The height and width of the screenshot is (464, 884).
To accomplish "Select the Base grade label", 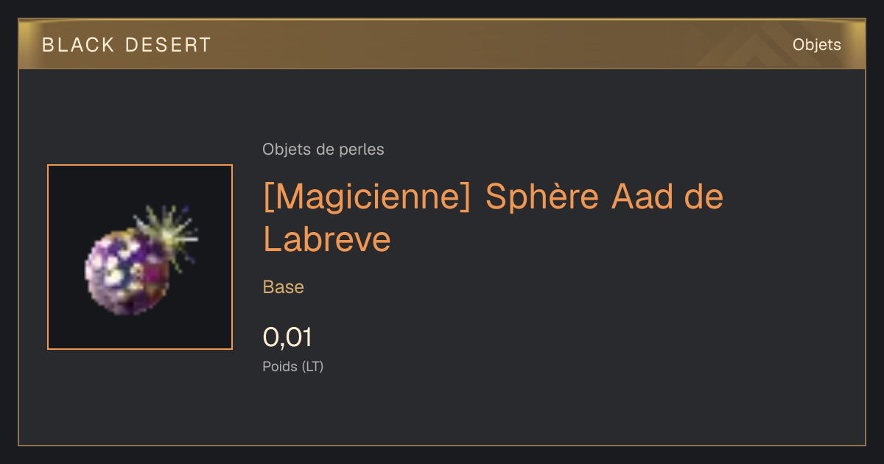I will [283, 287].
